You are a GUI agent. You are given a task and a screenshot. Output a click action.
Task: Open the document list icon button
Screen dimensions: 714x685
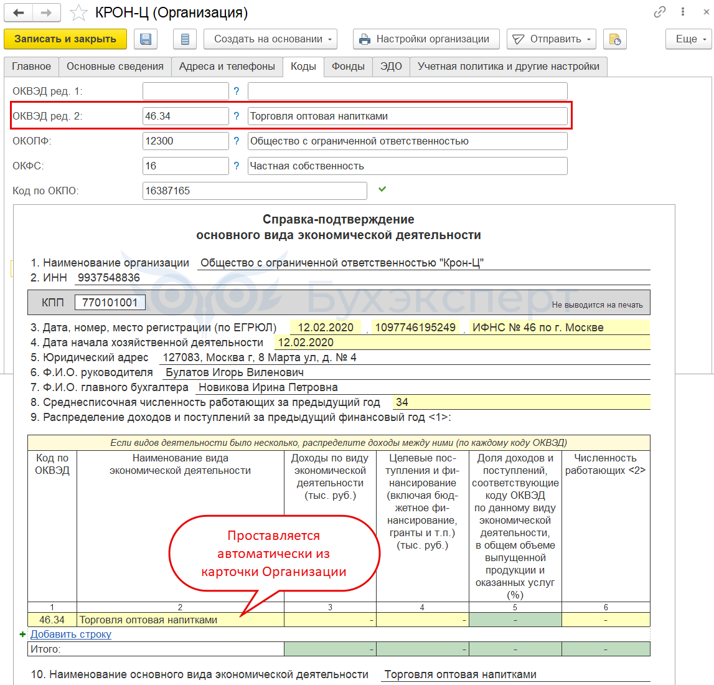coord(185,39)
